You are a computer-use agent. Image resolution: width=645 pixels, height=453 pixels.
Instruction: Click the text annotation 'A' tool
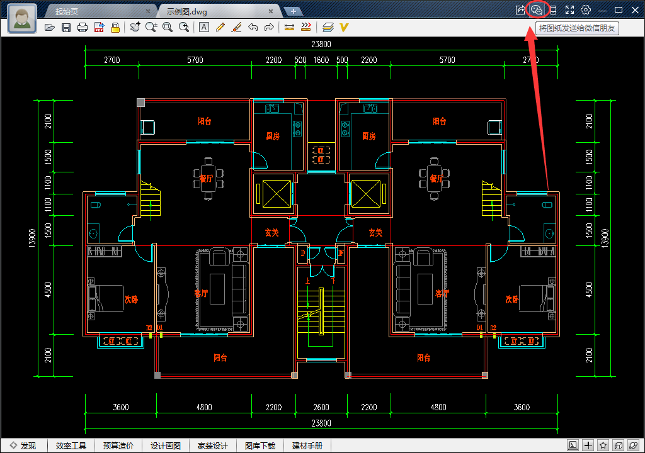pyautogui.click(x=203, y=27)
